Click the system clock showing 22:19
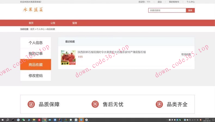215x122 pixels. [207, 120]
